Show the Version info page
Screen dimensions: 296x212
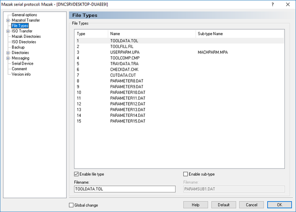pos(21,74)
